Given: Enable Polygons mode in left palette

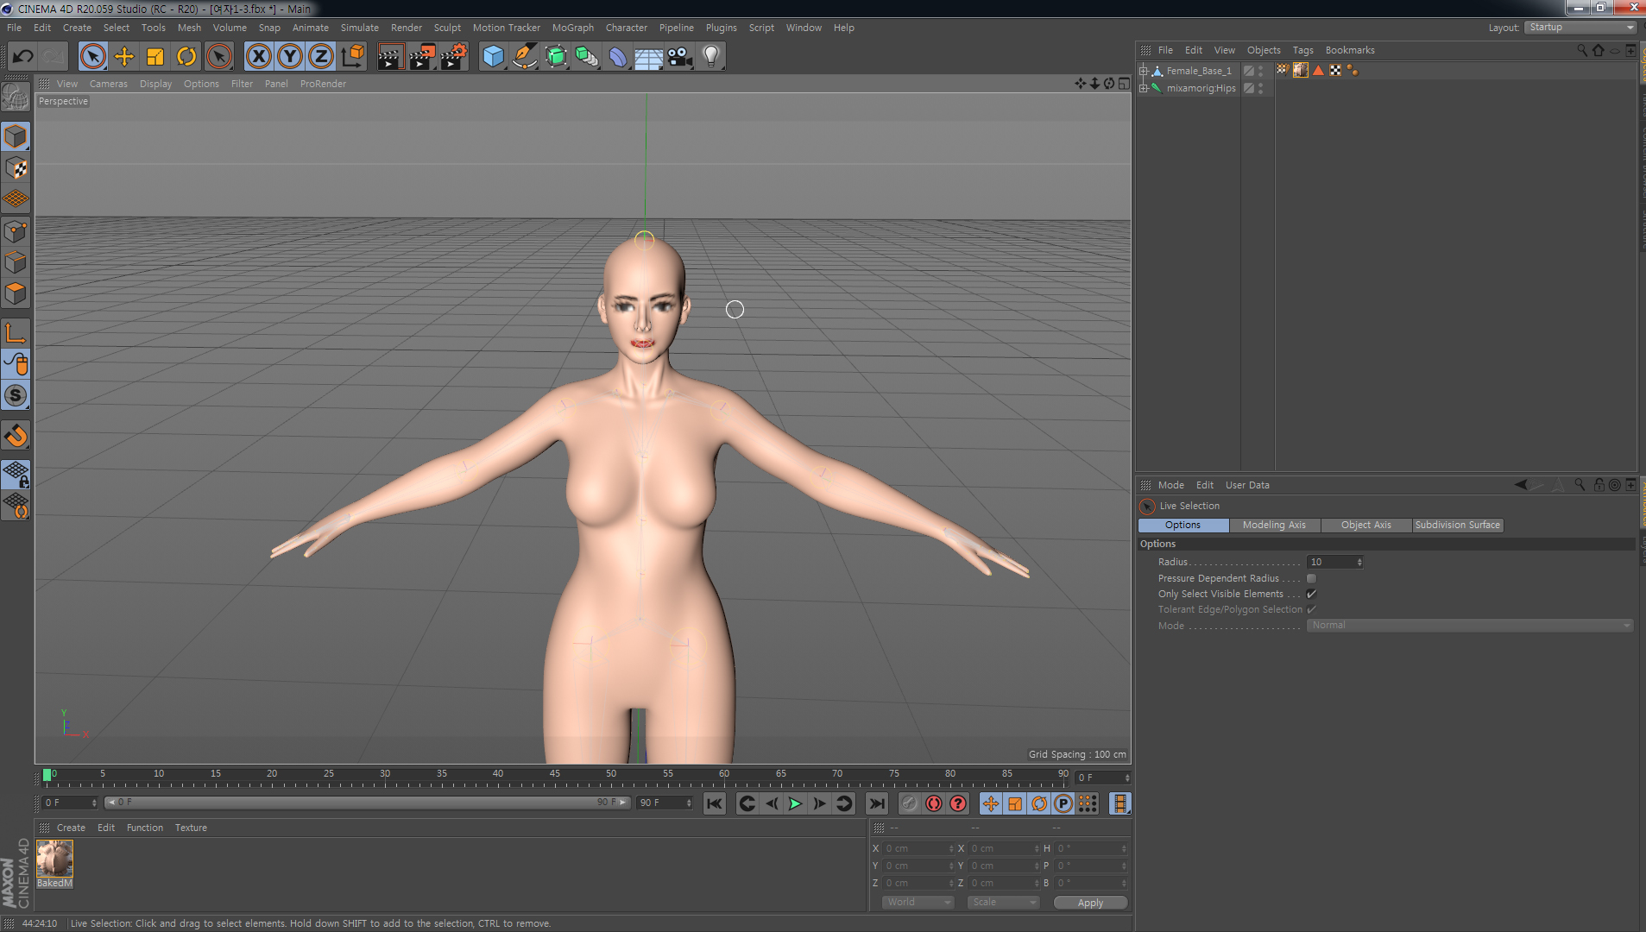Looking at the screenshot, I should click(16, 293).
